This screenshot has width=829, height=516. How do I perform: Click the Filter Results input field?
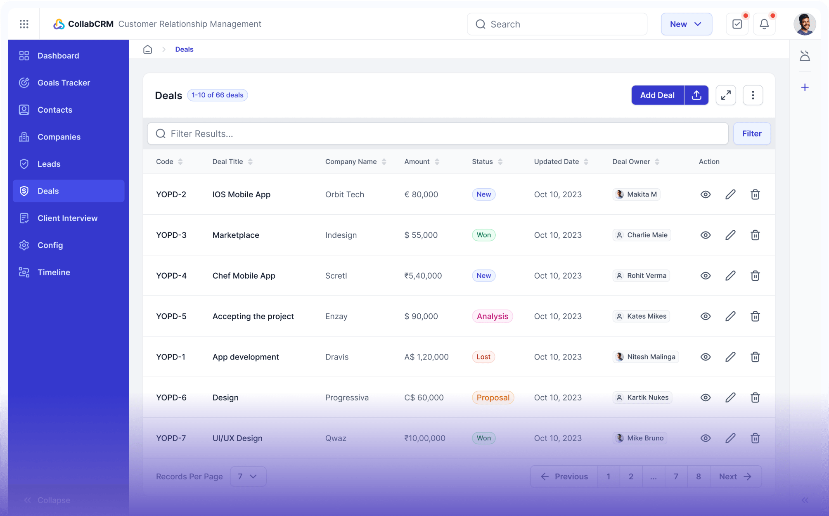pos(438,134)
